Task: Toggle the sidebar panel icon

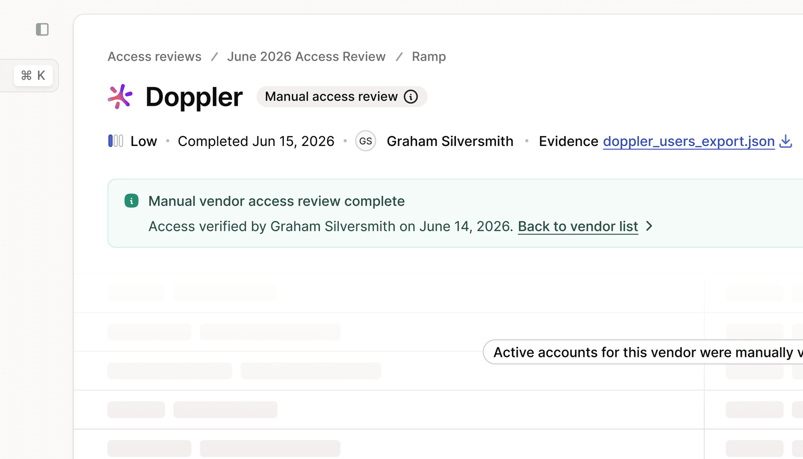Action: 42,29
